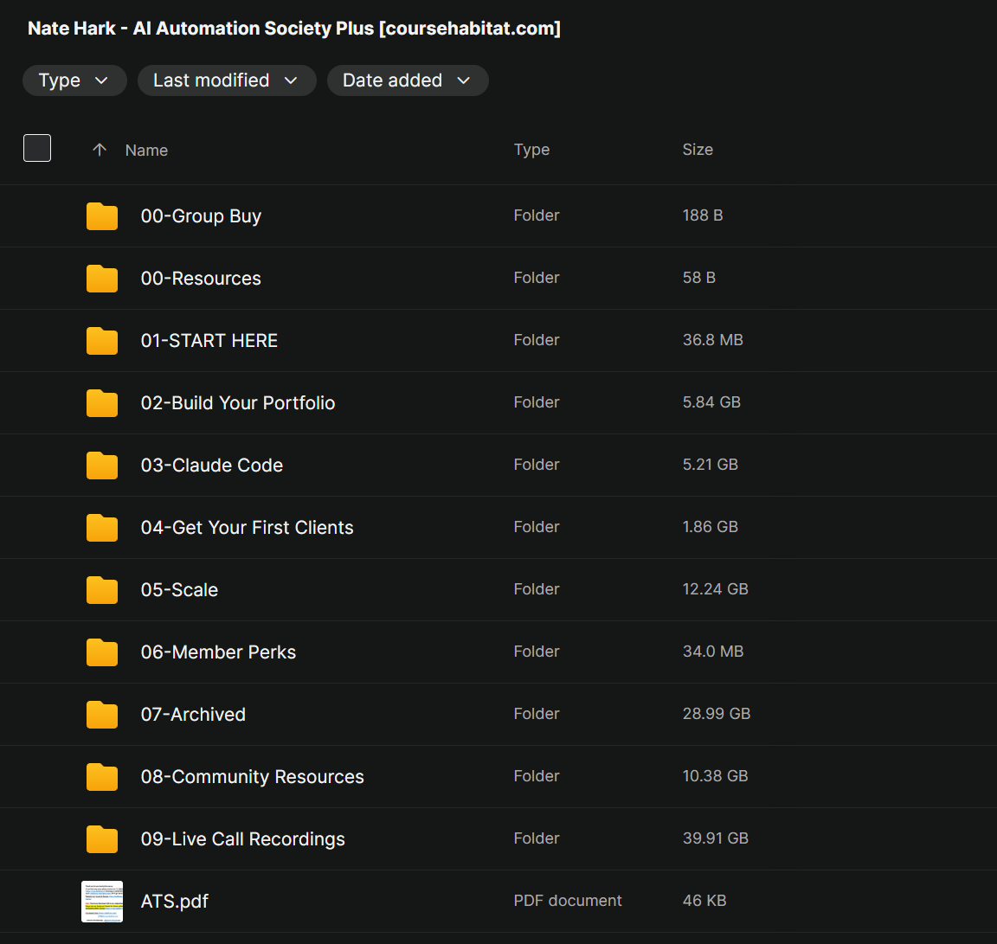Sort the list by Name column header

tap(146, 150)
